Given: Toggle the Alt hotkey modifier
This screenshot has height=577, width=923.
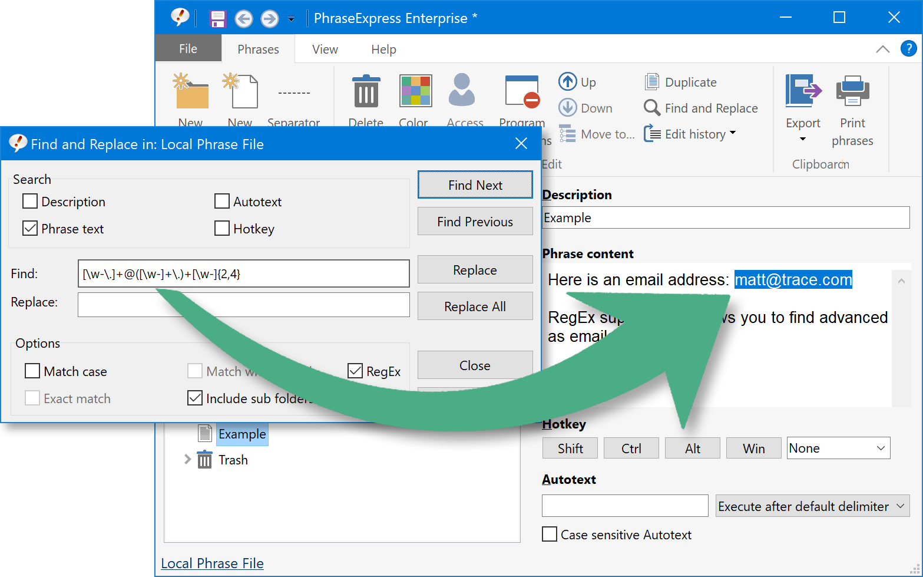Looking at the screenshot, I should (x=693, y=449).
